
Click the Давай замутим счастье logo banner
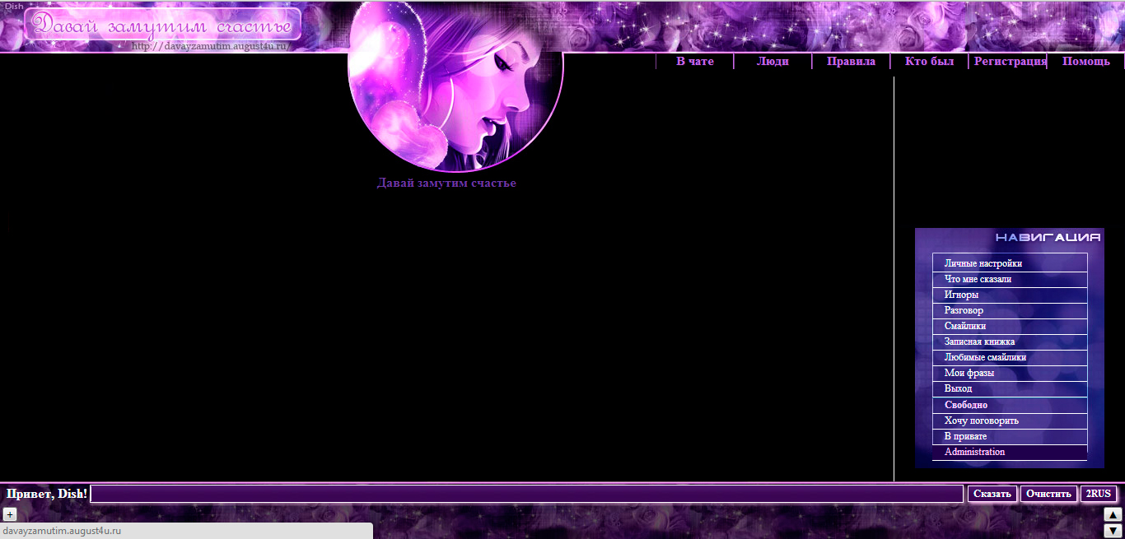163,25
